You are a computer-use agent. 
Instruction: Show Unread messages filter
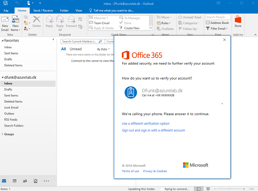click(75, 49)
